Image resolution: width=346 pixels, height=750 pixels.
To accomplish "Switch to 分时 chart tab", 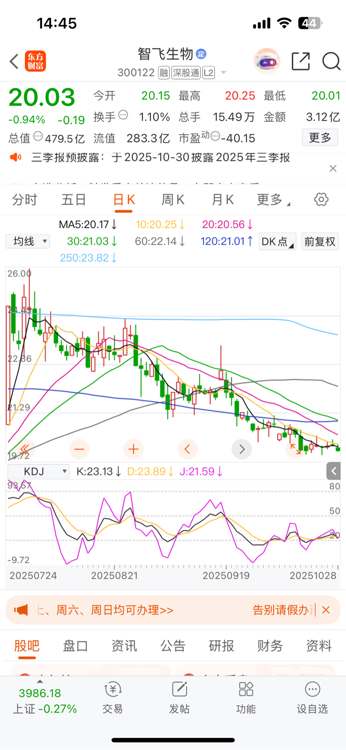I will point(24,199).
